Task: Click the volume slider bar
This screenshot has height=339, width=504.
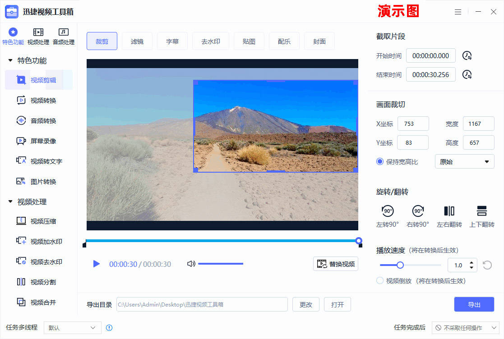Action: coord(221,264)
